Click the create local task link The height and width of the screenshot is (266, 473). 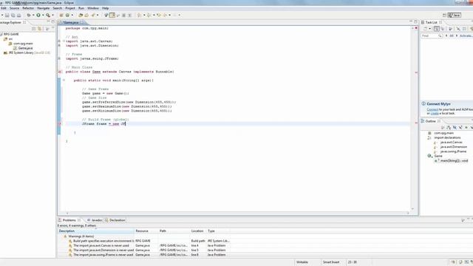tap(435, 114)
